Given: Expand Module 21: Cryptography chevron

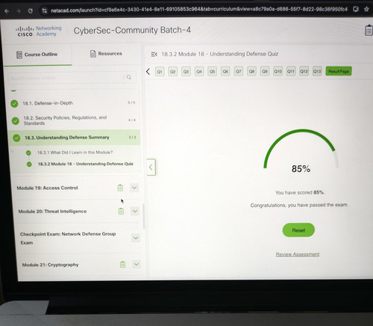Looking at the screenshot, I should 137,264.
